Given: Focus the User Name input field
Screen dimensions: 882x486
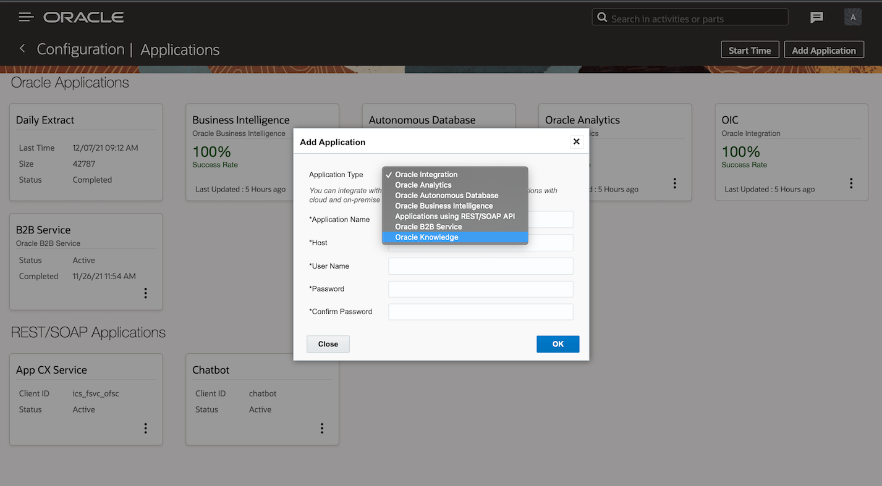Looking at the screenshot, I should click(x=480, y=266).
